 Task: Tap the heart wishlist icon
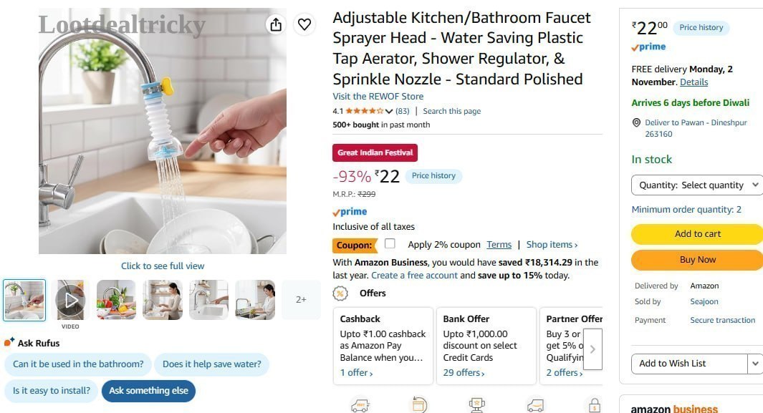pyautogui.click(x=304, y=24)
